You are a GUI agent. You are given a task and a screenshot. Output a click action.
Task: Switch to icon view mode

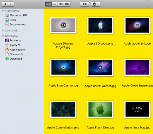tap(48, 4)
